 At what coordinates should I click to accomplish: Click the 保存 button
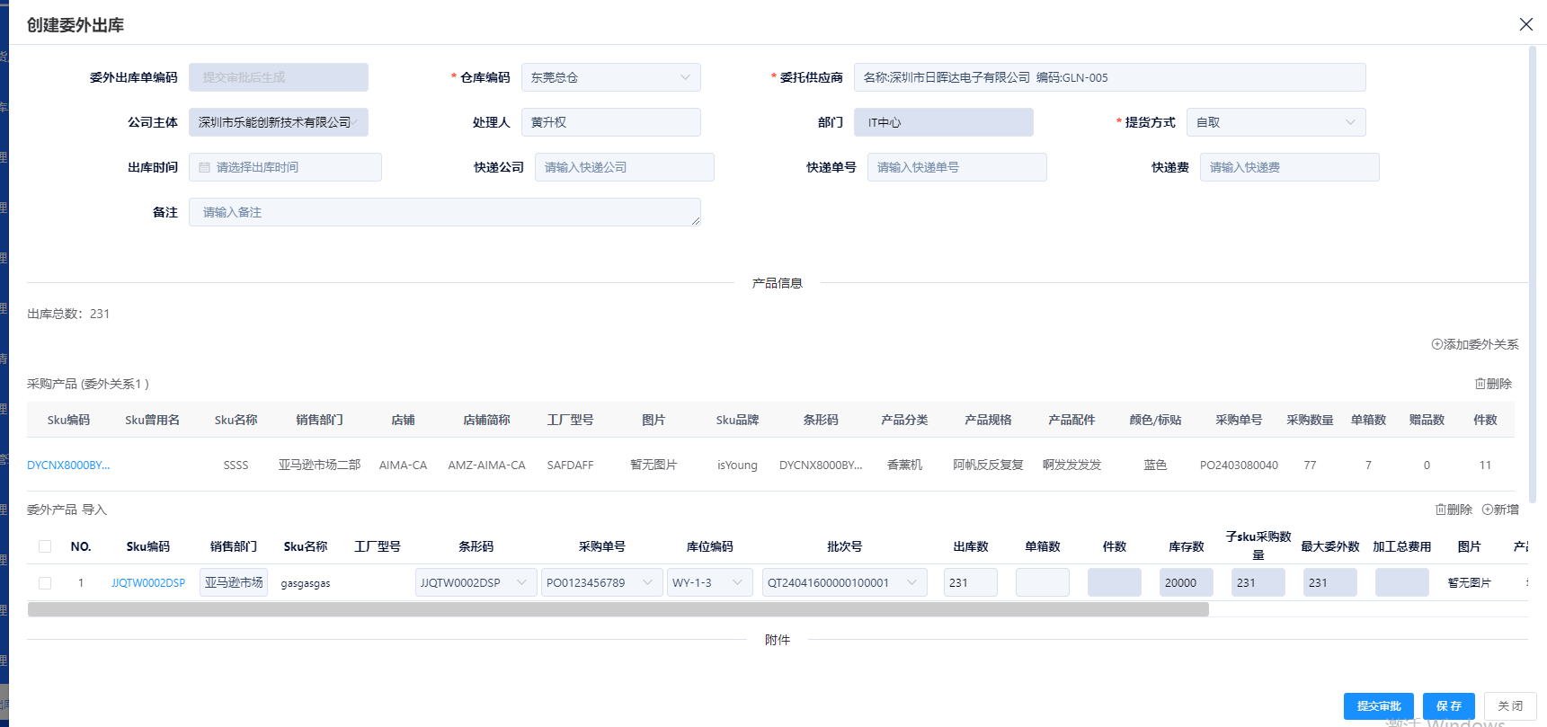tap(1448, 706)
